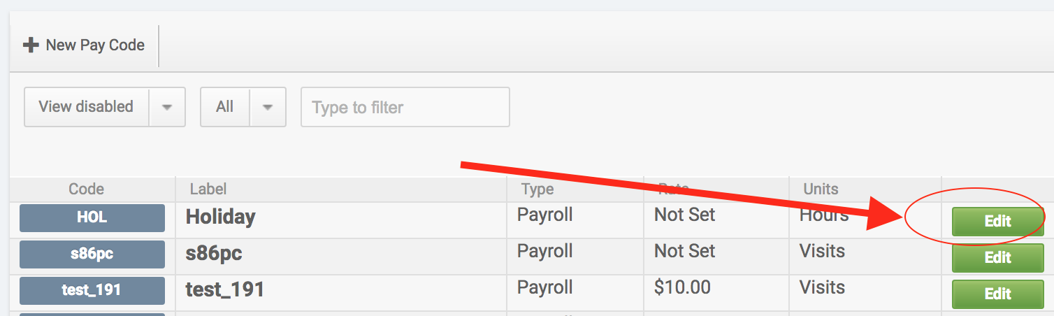Sort by the Code column header
Viewport: 1054px width, 316px height.
[87, 189]
